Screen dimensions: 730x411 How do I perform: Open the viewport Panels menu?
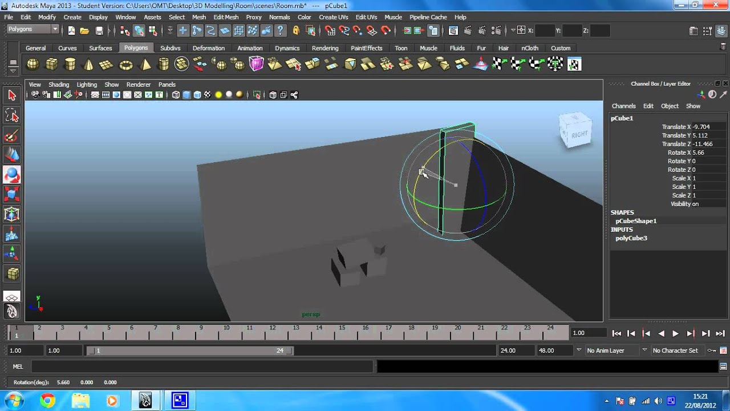pyautogui.click(x=167, y=84)
